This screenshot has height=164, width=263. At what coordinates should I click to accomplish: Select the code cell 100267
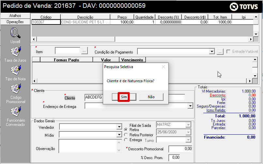point(46,22)
